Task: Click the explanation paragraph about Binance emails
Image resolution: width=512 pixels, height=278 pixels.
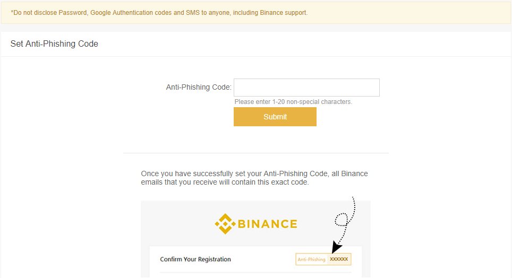Action: [x=254, y=178]
